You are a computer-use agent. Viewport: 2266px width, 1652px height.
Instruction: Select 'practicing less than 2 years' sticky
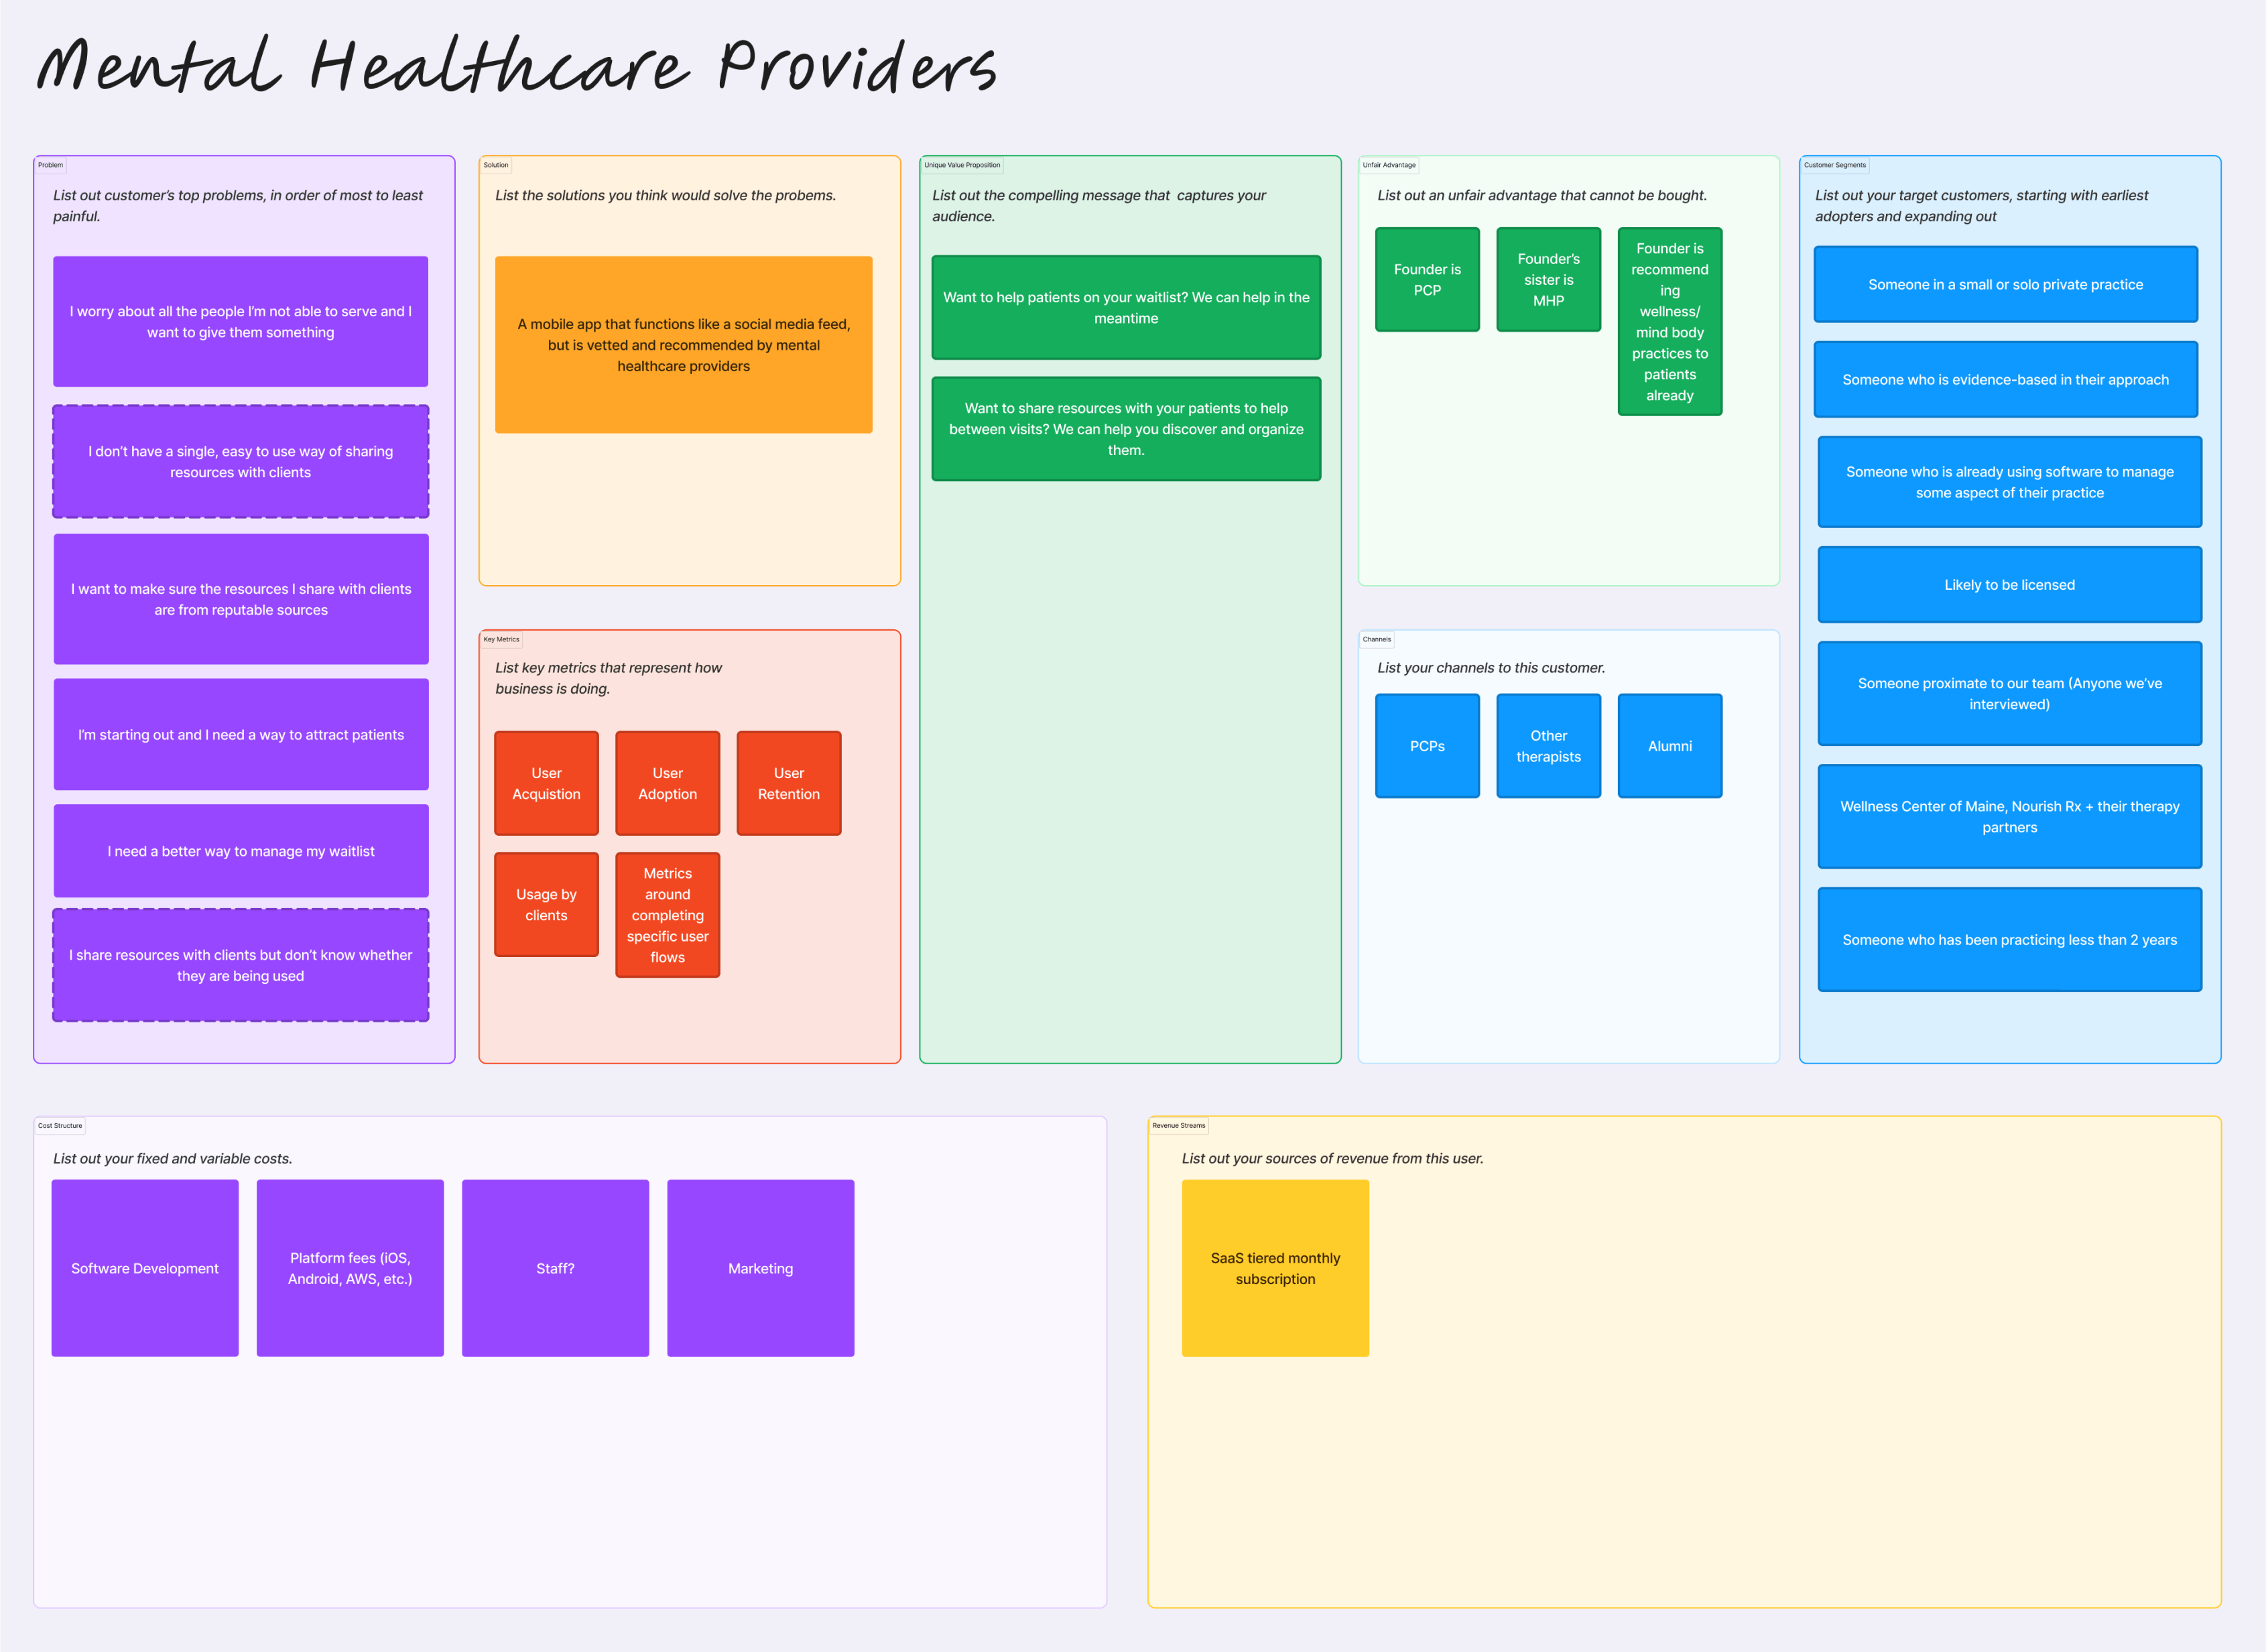pos(2009,939)
